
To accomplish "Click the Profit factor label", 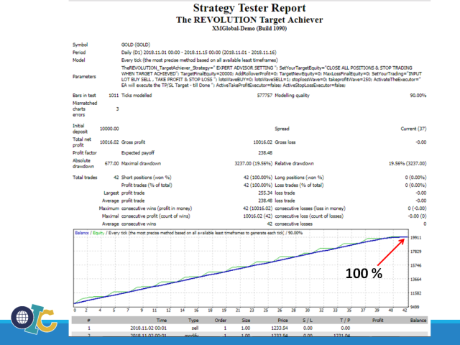I will click(x=85, y=152).
